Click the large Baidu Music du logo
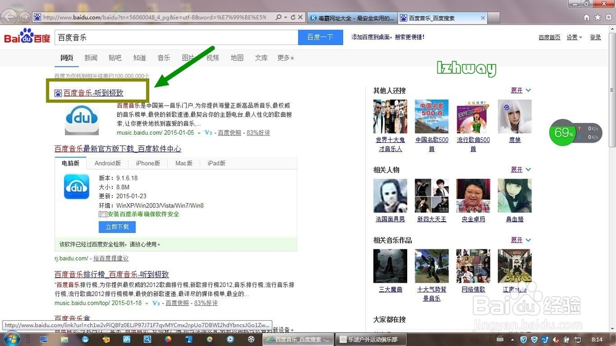This screenshot has width=616, height=346. pos(82,119)
